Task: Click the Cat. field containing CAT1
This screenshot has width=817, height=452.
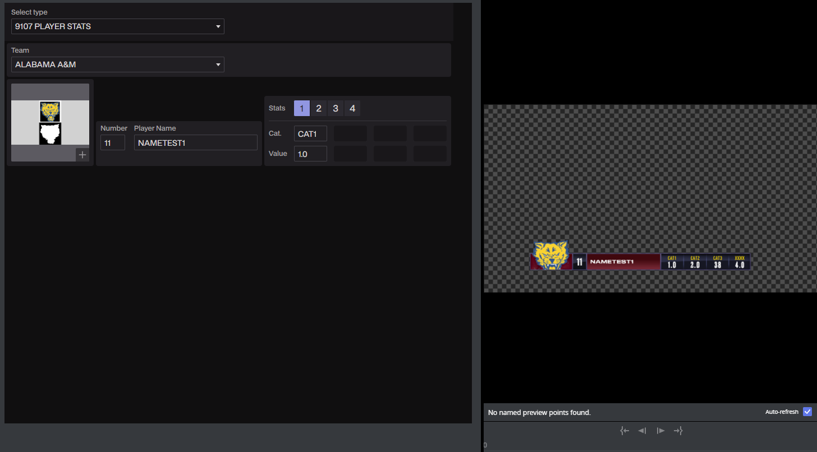Action: click(310, 133)
